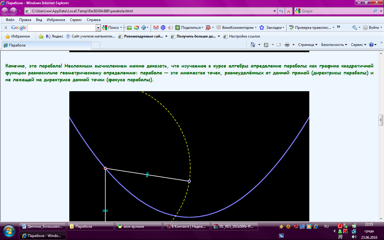Expand ВикиКомментарии dropdown
The image size is (384, 240).
click(x=256, y=28)
